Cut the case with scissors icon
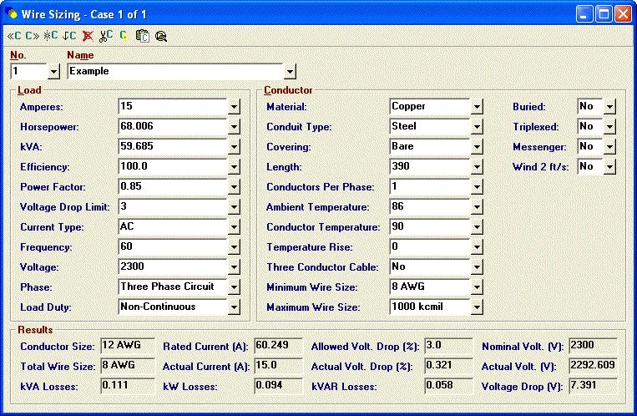Screen dimensions: 637x416 [106, 36]
